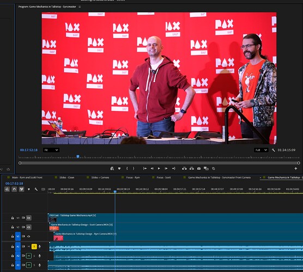
Task: Switch to Focus - Rym sequence tab
Action: click(133, 177)
